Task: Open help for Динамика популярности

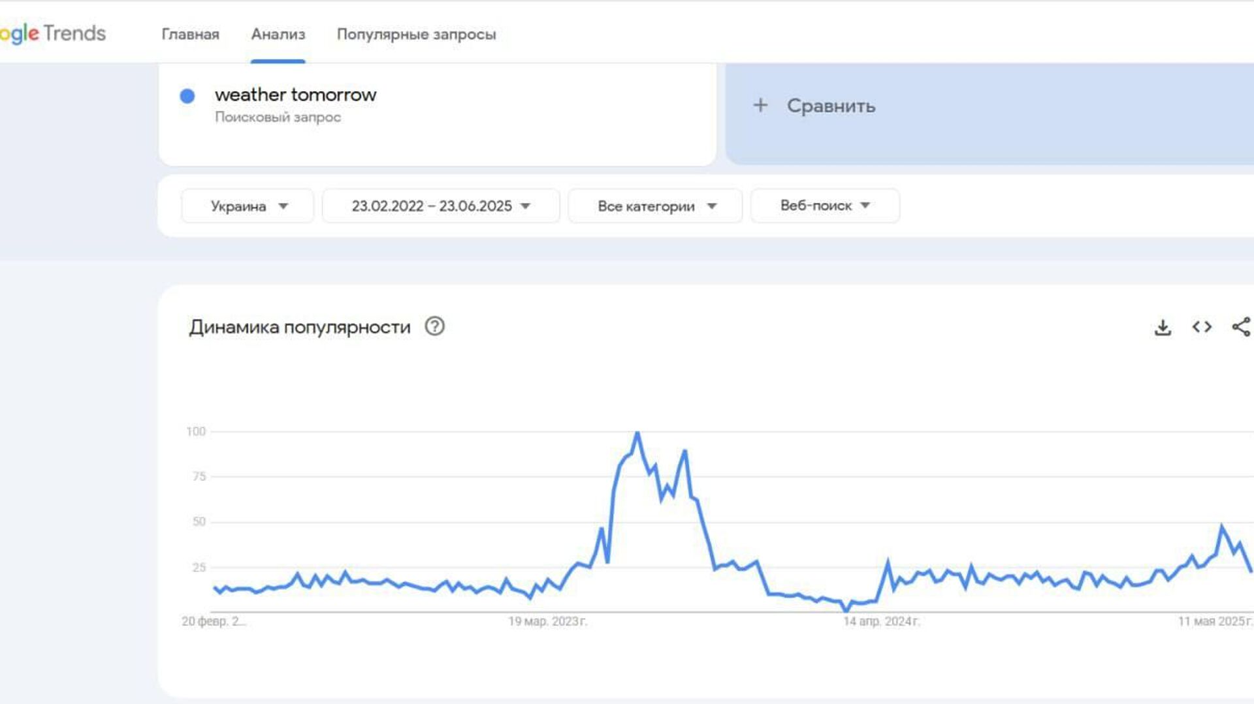Action: (434, 326)
